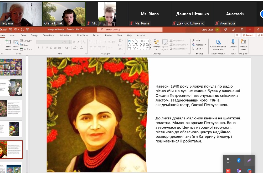263x173 pixels.
Task: Open the Comments pane icon
Action: coord(237,35)
